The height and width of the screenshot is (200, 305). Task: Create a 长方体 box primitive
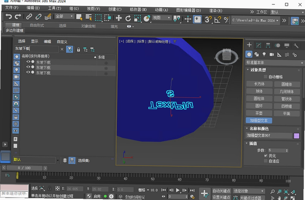(x=259, y=84)
